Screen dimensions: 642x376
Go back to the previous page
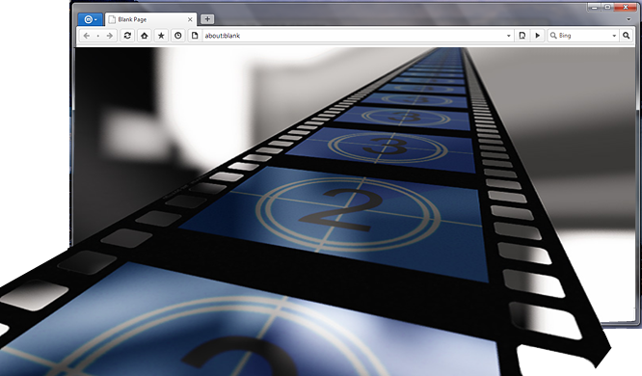87,36
